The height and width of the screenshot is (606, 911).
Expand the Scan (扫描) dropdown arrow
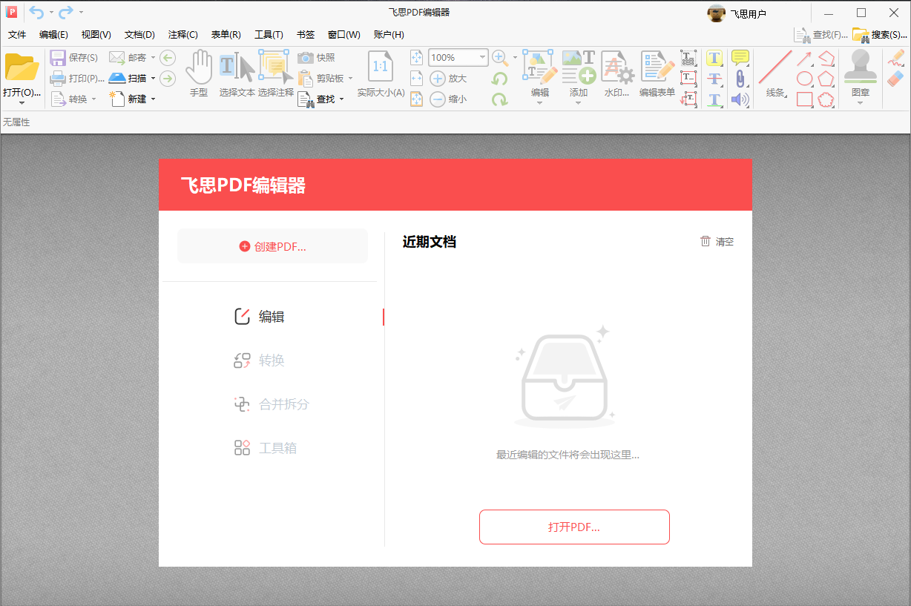point(153,78)
